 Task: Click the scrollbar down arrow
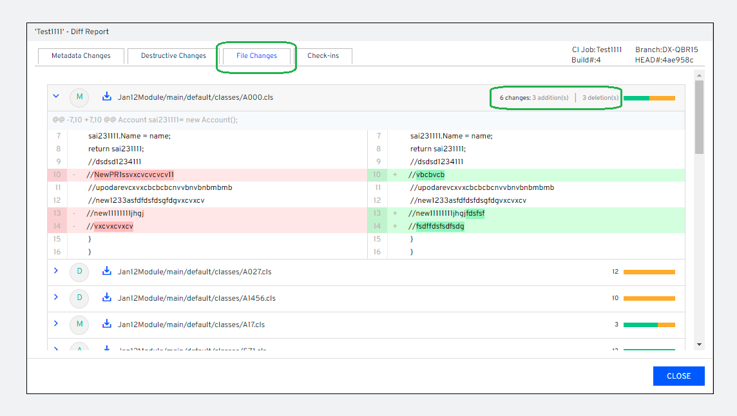pyautogui.click(x=699, y=345)
